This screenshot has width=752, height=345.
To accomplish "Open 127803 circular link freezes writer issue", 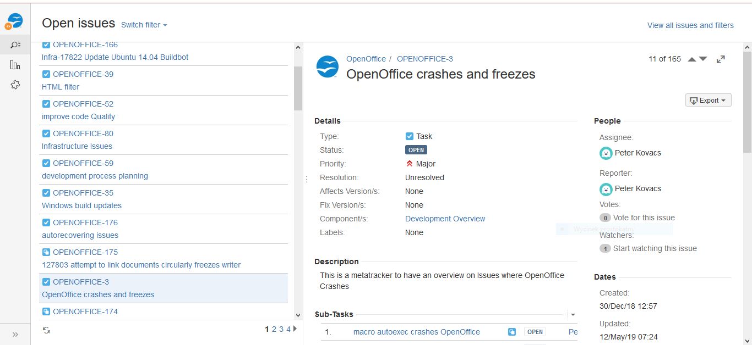I will click(141, 265).
